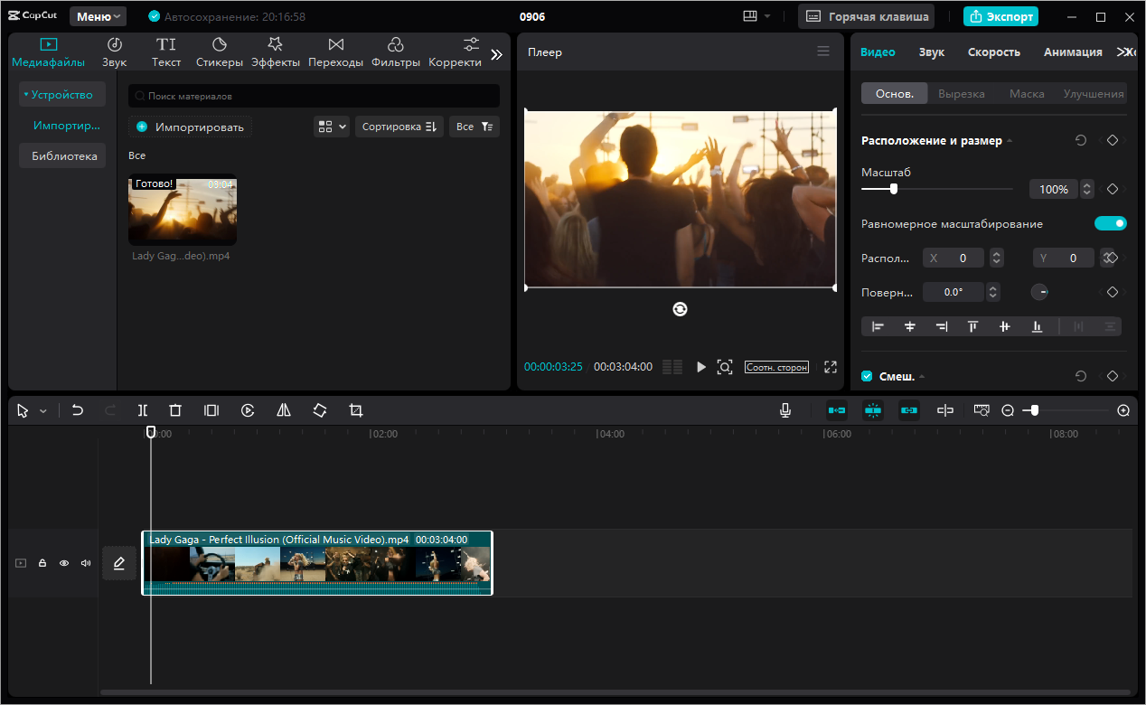Click the Импортировать button
The height and width of the screenshot is (705, 1146).
[191, 127]
